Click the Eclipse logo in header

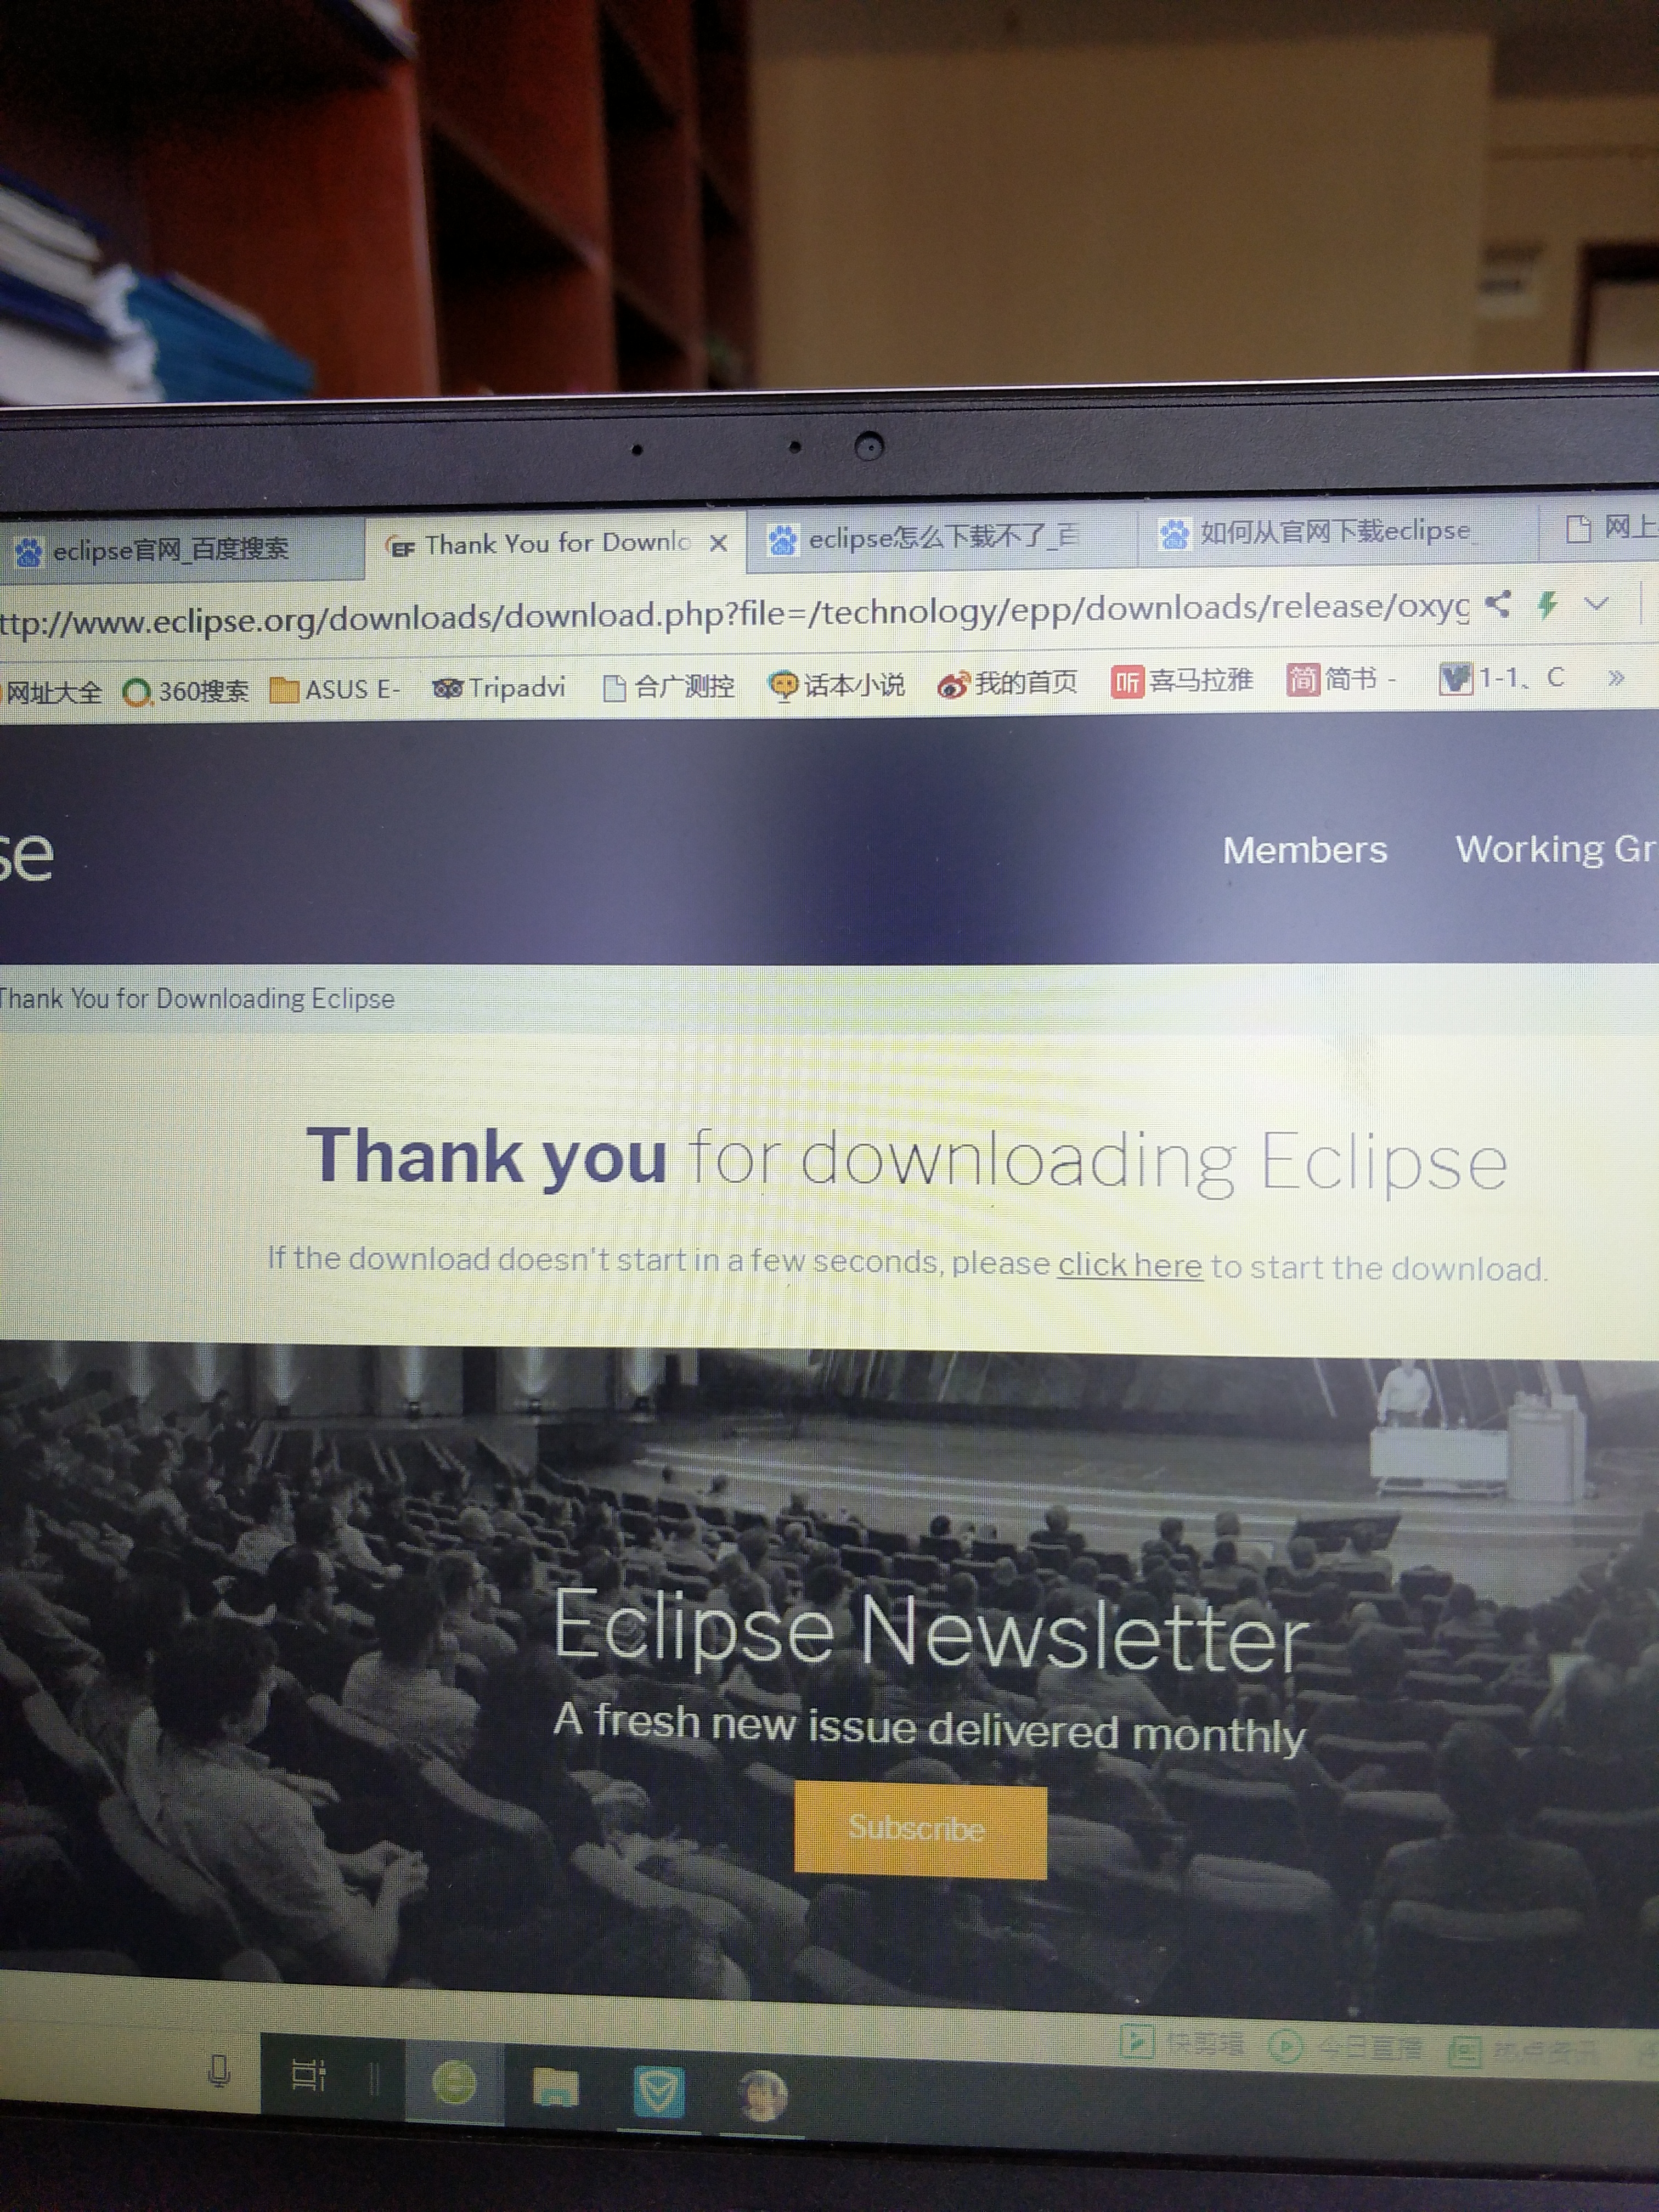[x=26, y=856]
